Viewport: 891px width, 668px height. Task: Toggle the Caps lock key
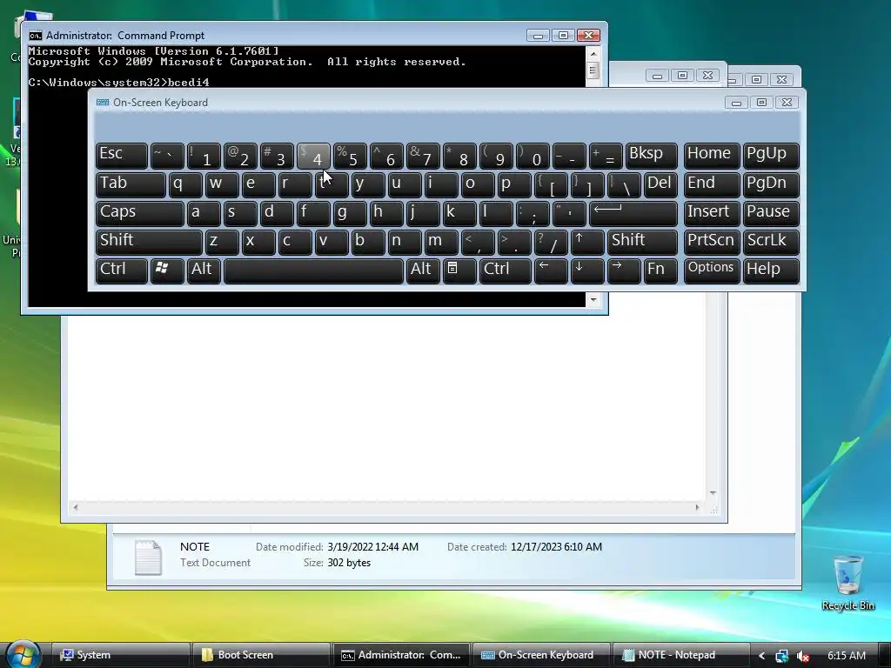140,213
